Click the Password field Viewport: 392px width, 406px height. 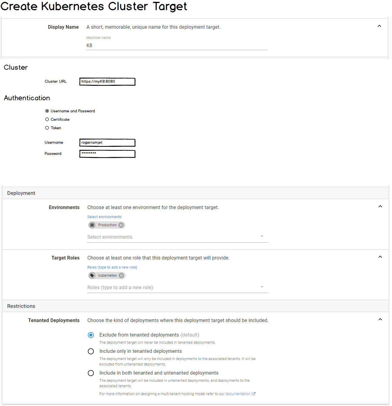coord(107,154)
